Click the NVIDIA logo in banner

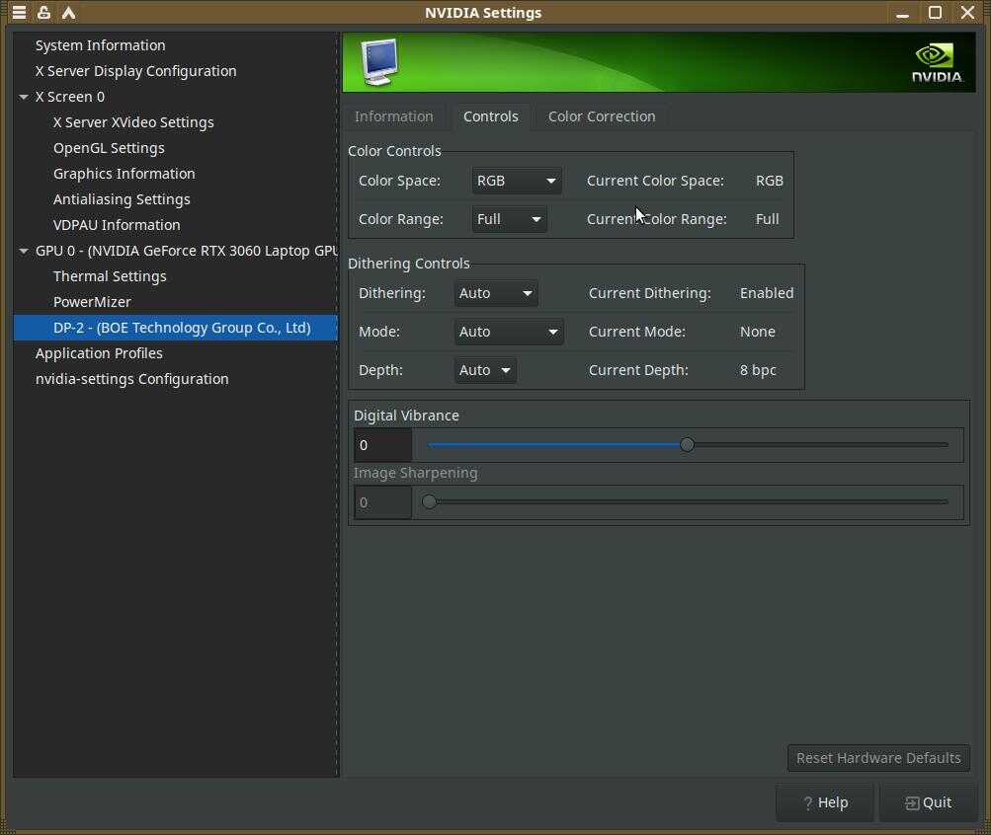[936, 62]
